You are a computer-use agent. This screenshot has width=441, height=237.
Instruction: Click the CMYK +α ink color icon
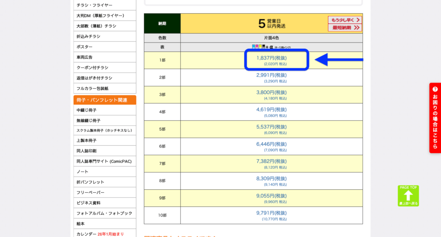pos(271,47)
